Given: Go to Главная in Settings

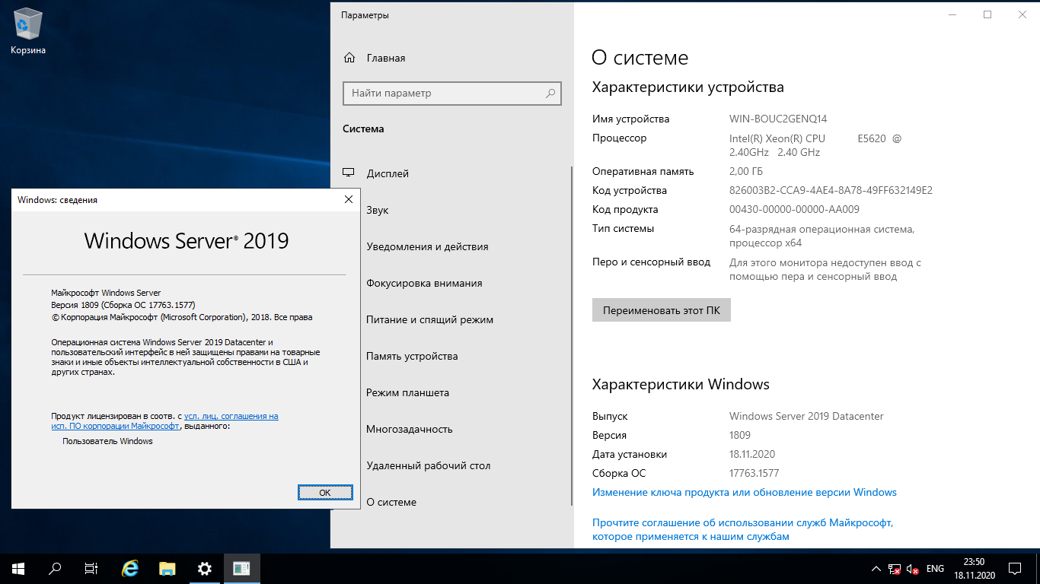Looking at the screenshot, I should click(x=385, y=58).
